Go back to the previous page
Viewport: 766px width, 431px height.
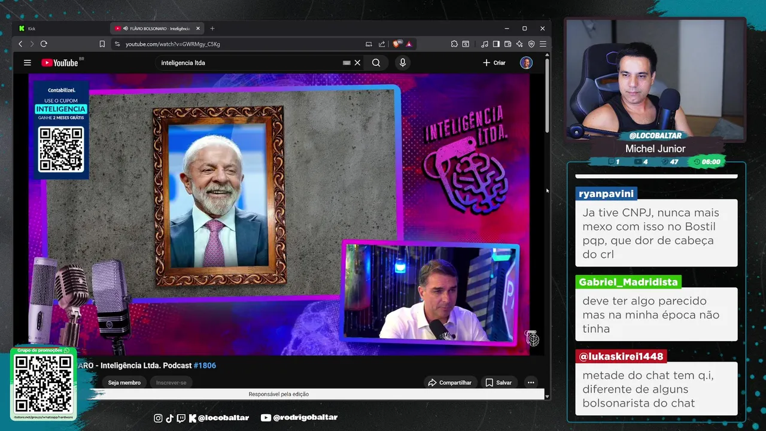[20, 44]
